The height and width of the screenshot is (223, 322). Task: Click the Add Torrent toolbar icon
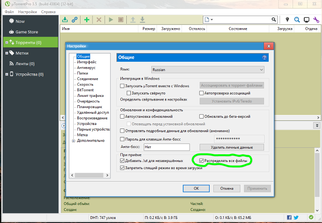[x=65, y=20]
